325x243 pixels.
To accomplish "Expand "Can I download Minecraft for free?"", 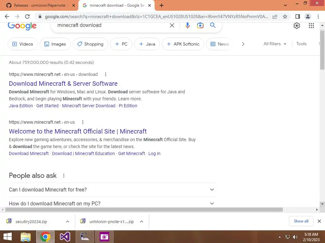I will coord(112,190).
